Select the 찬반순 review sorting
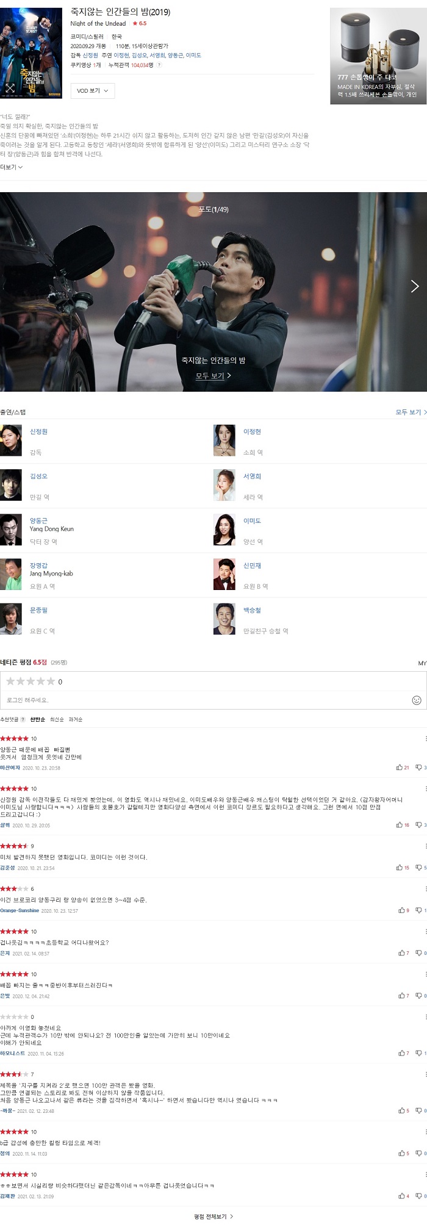 click(37, 719)
